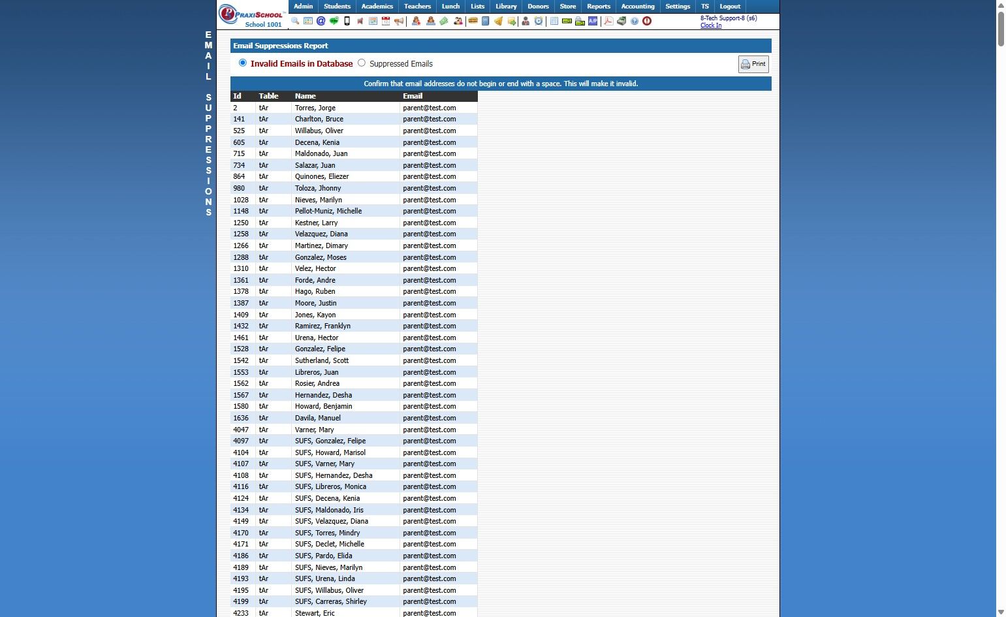The height and width of the screenshot is (617, 1006).
Task: Click the scrollbar up arrow
Action: [x=1001, y=5]
